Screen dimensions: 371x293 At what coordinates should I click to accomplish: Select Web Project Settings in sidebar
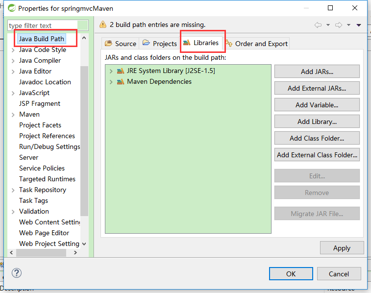pyautogui.click(x=49, y=244)
